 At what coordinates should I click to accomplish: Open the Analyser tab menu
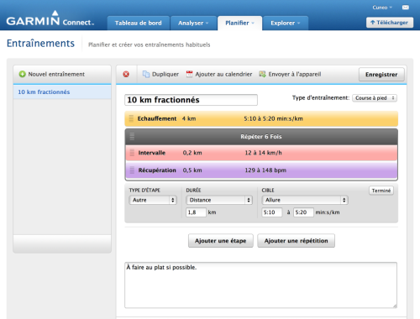(x=193, y=23)
